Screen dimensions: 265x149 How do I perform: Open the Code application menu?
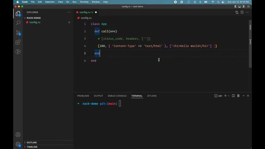click(25, 2)
